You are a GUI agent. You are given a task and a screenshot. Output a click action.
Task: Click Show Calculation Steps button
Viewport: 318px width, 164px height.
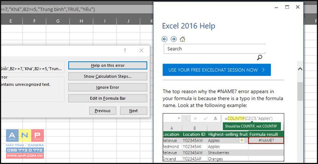[108, 76]
